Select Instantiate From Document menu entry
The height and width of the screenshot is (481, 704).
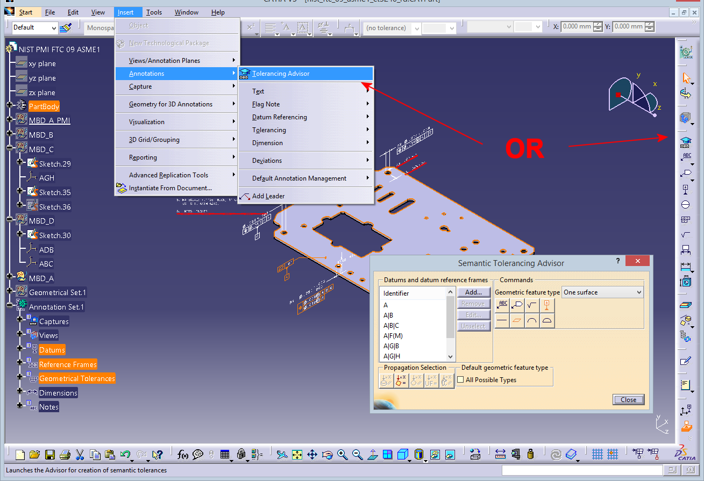click(x=177, y=188)
